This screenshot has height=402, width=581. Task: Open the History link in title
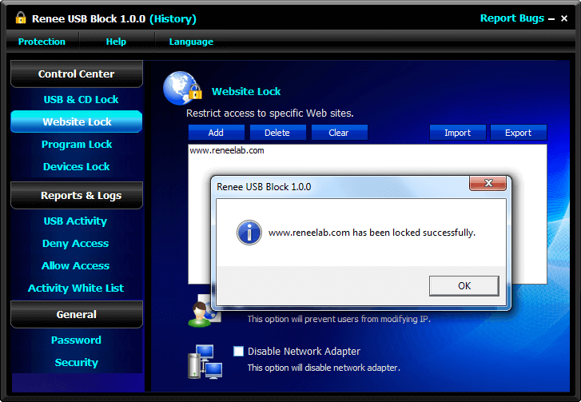click(x=173, y=18)
